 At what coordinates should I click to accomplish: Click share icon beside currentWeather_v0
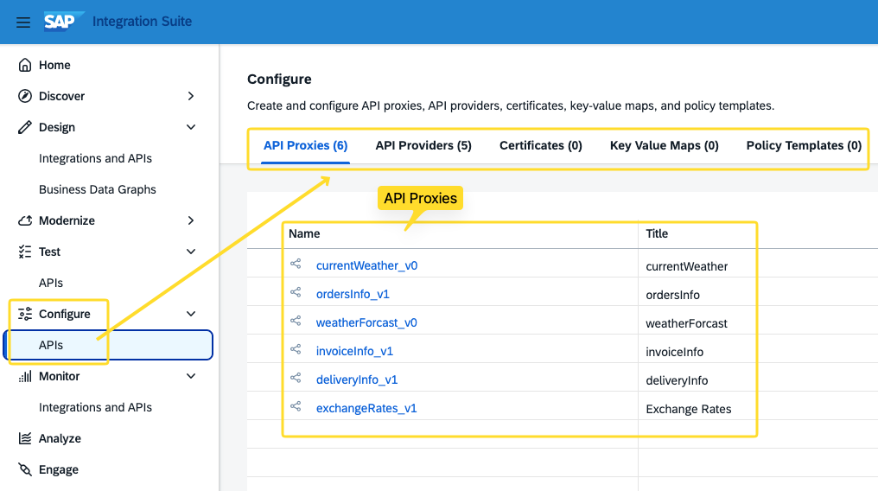(x=296, y=264)
